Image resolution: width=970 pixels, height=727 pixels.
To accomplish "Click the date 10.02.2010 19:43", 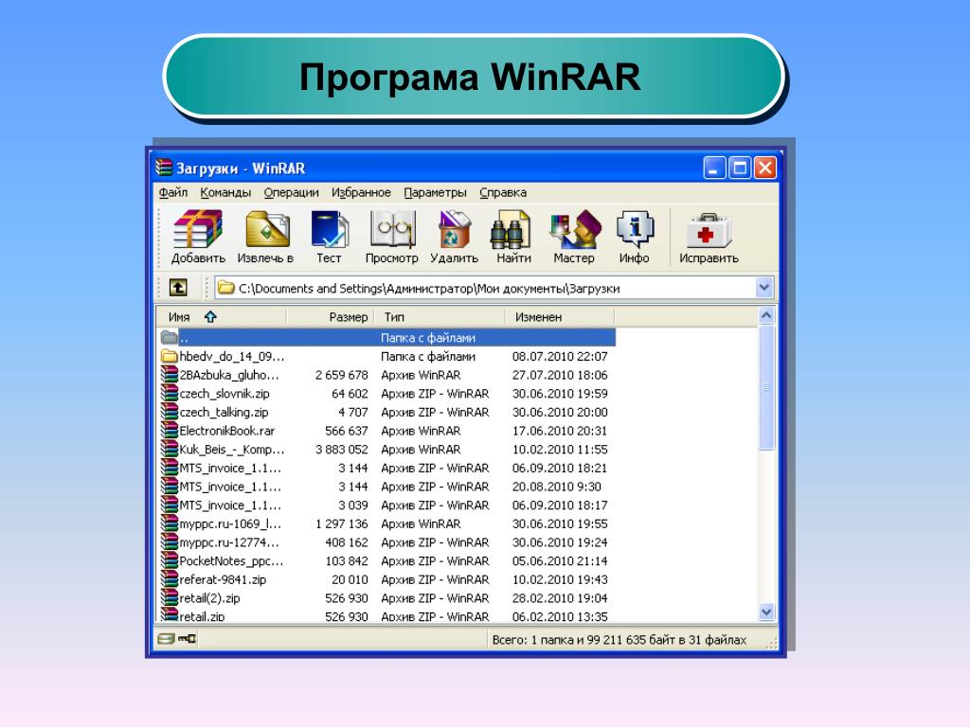I will (560, 580).
